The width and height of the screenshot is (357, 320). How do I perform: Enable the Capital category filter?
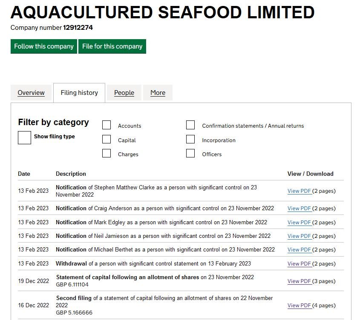pyautogui.click(x=106, y=139)
